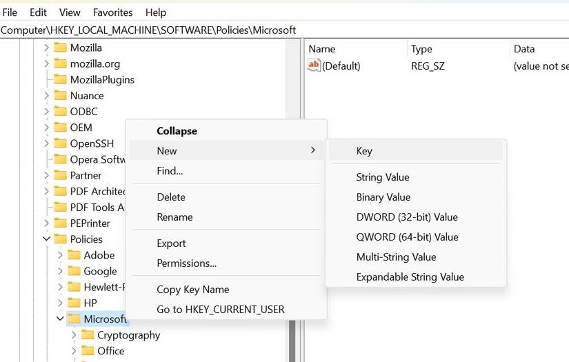Image resolution: width=569 pixels, height=362 pixels.
Task: Collapse the Policies tree node
Action: point(46,239)
